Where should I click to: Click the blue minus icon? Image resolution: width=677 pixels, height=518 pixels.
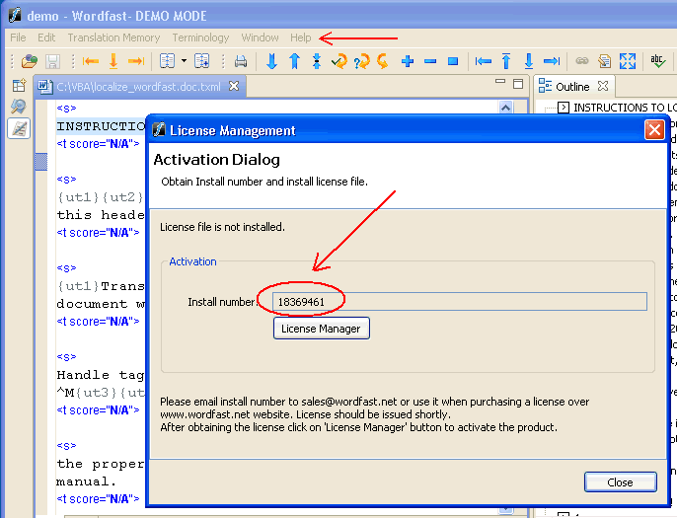point(430,62)
